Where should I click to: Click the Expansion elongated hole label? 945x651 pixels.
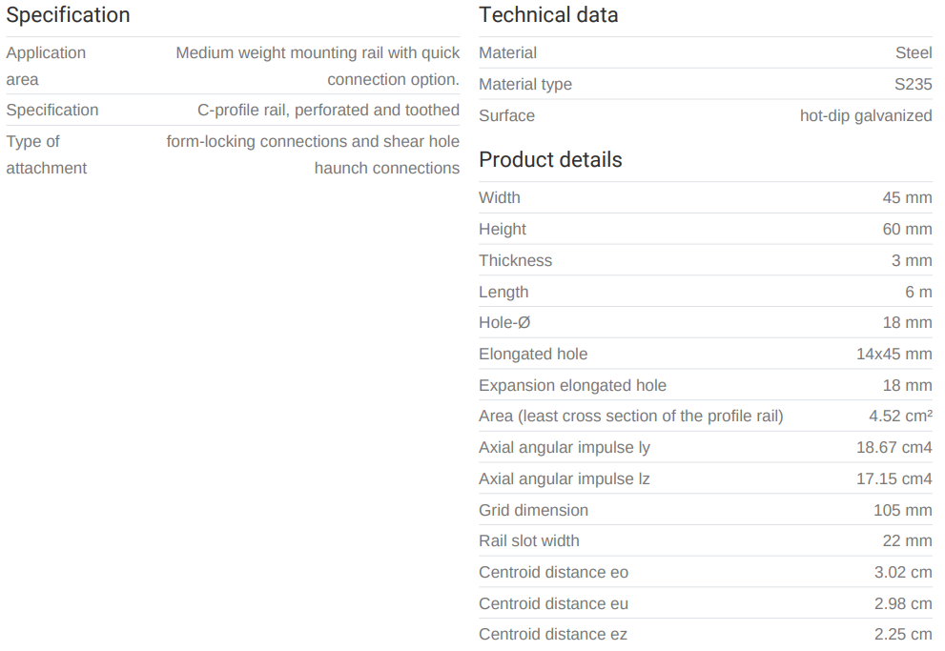[x=572, y=386]
